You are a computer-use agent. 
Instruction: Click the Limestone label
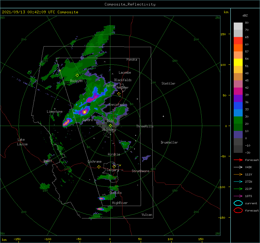tap(55, 112)
